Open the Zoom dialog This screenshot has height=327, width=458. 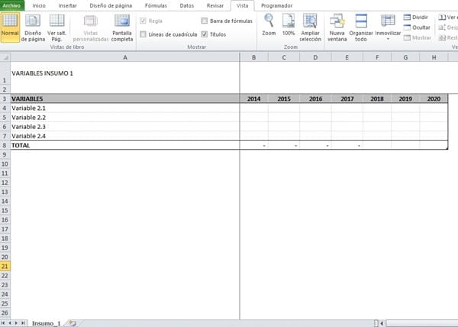tap(269, 25)
